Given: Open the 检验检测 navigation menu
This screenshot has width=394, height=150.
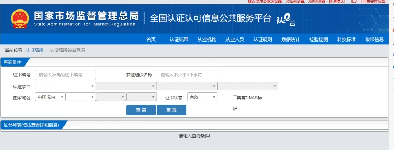Looking at the screenshot, I should coord(318,39).
